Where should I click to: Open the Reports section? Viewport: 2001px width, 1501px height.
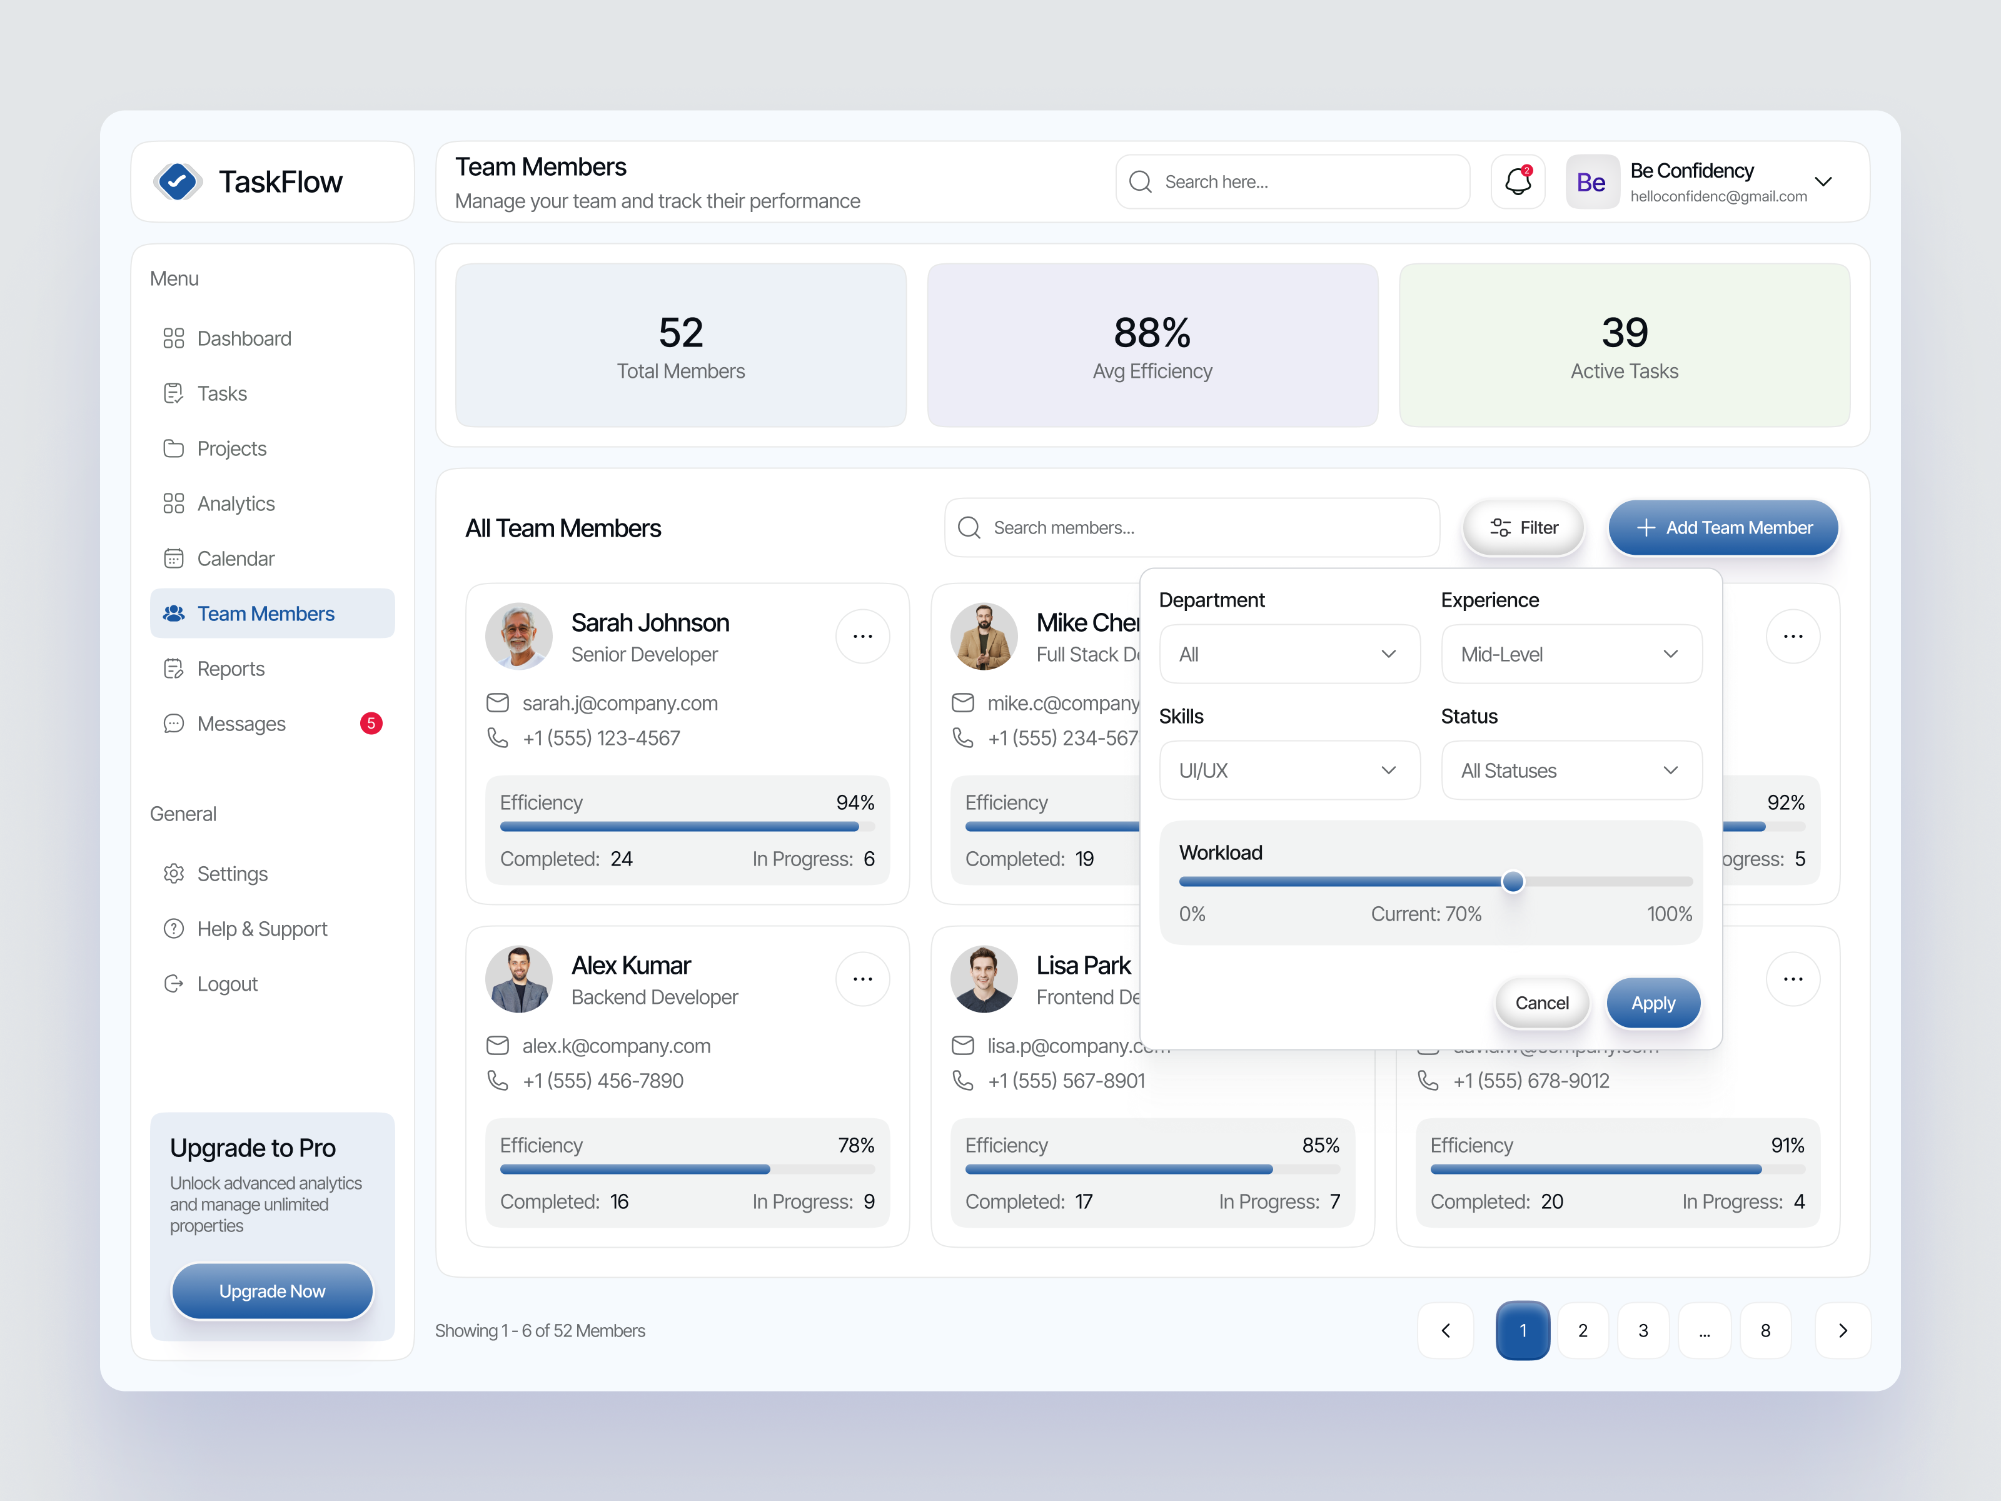229,669
